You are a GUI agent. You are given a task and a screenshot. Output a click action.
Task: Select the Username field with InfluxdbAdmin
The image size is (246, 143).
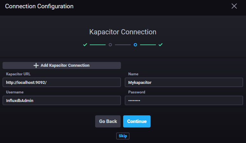coord(62,100)
